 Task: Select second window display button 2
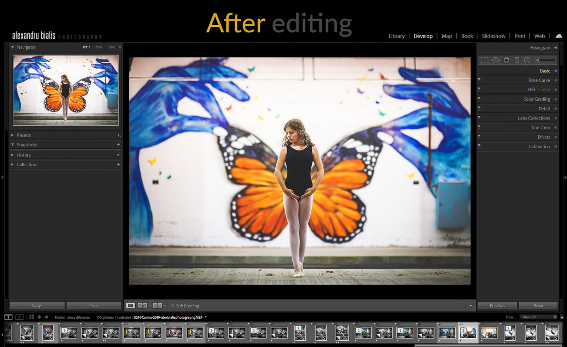pyautogui.click(x=20, y=317)
